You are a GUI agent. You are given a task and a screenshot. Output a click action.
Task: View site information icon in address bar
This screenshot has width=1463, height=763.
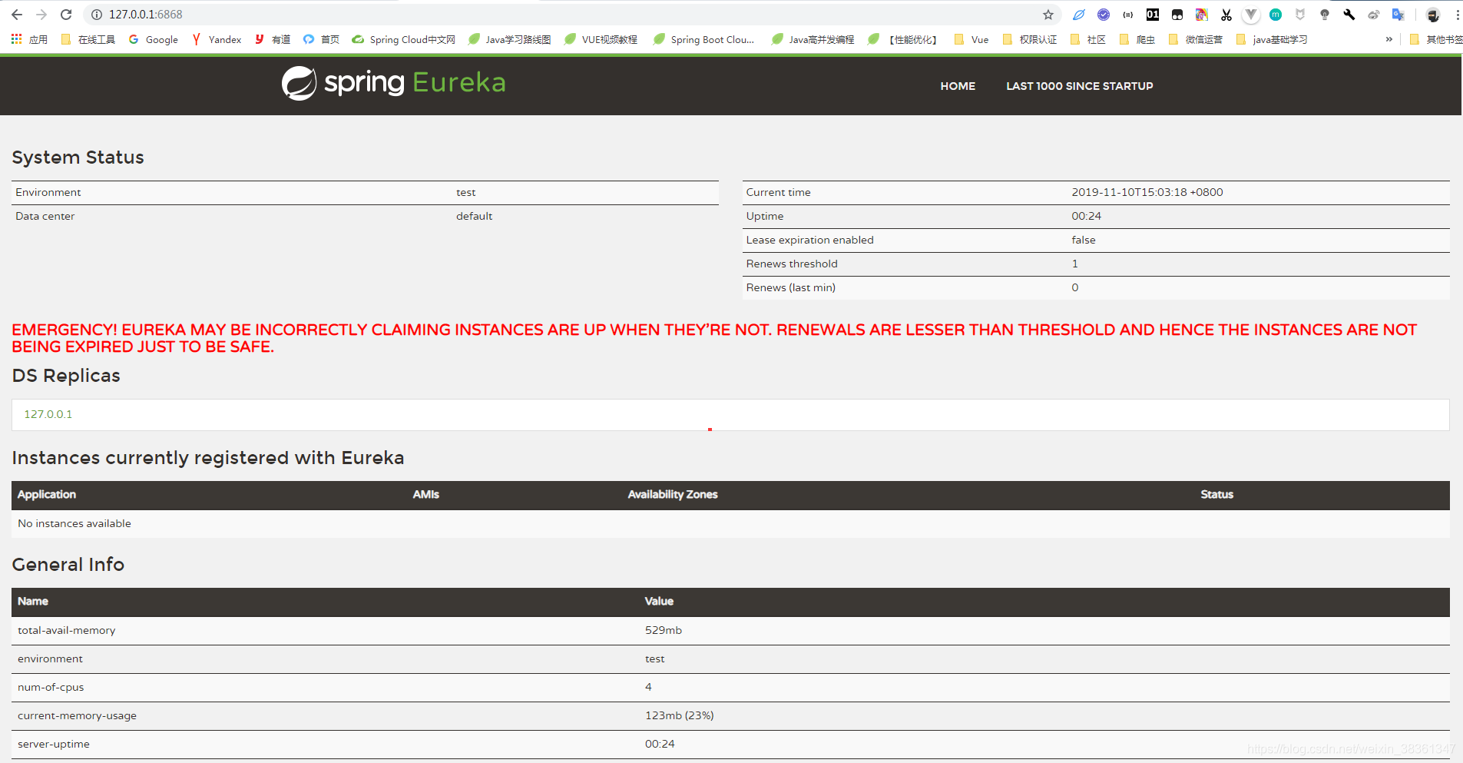click(97, 15)
